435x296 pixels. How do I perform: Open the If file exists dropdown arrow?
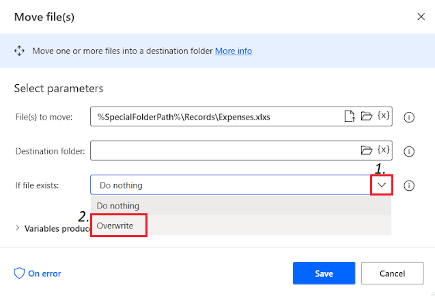tap(382, 185)
